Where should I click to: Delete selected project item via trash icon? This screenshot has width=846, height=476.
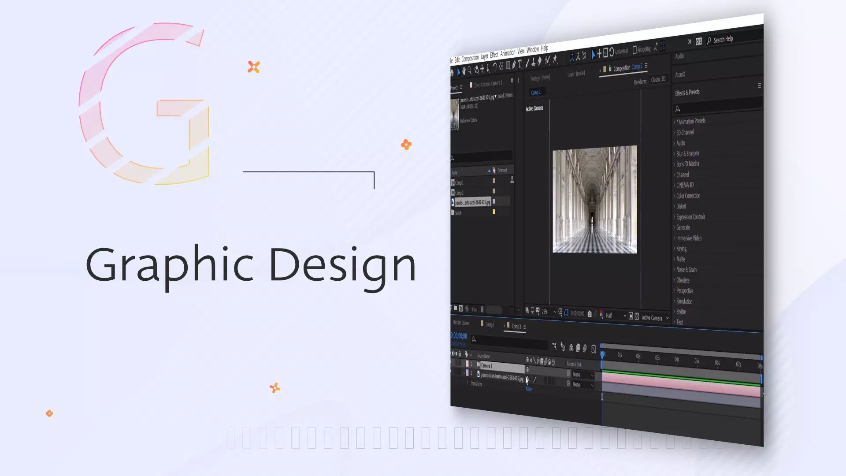point(482,309)
